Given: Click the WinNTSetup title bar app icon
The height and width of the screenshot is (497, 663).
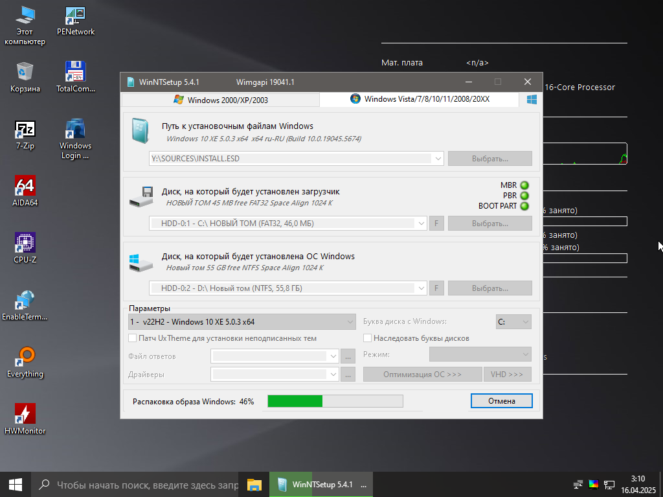Looking at the screenshot, I should coord(131,82).
